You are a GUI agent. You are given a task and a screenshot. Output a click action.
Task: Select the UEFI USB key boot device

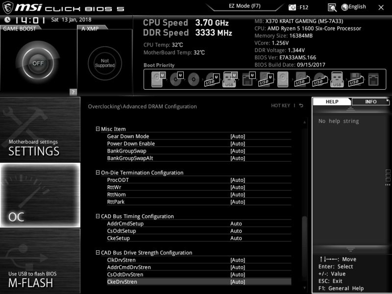[229, 79]
